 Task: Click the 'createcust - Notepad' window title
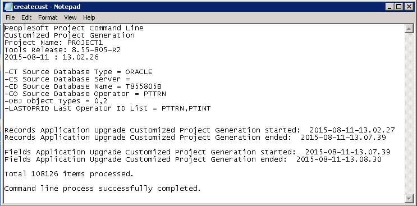point(47,7)
